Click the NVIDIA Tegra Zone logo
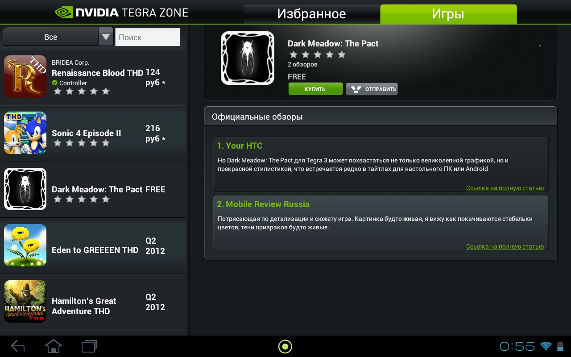This screenshot has height=357, width=571. 122,12
